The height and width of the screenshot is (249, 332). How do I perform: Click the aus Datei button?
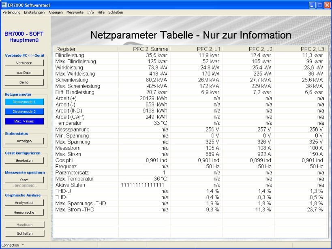[x=24, y=73]
